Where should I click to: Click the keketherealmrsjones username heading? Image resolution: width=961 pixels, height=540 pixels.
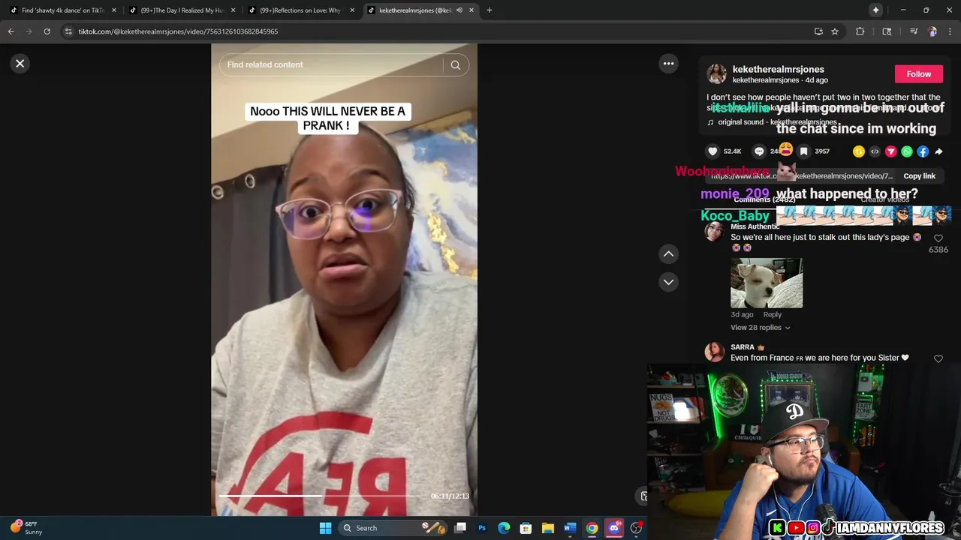pyautogui.click(x=778, y=69)
